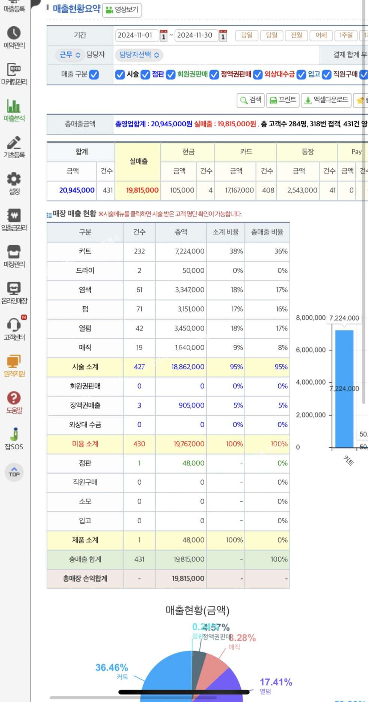This screenshot has height=702, width=368.
Task: Toggle the 매출 구분 select-all checkbox
Action: pos(94,74)
